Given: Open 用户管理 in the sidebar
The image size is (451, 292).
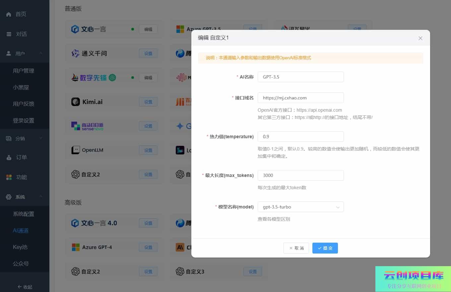Looking at the screenshot, I should (x=24, y=71).
